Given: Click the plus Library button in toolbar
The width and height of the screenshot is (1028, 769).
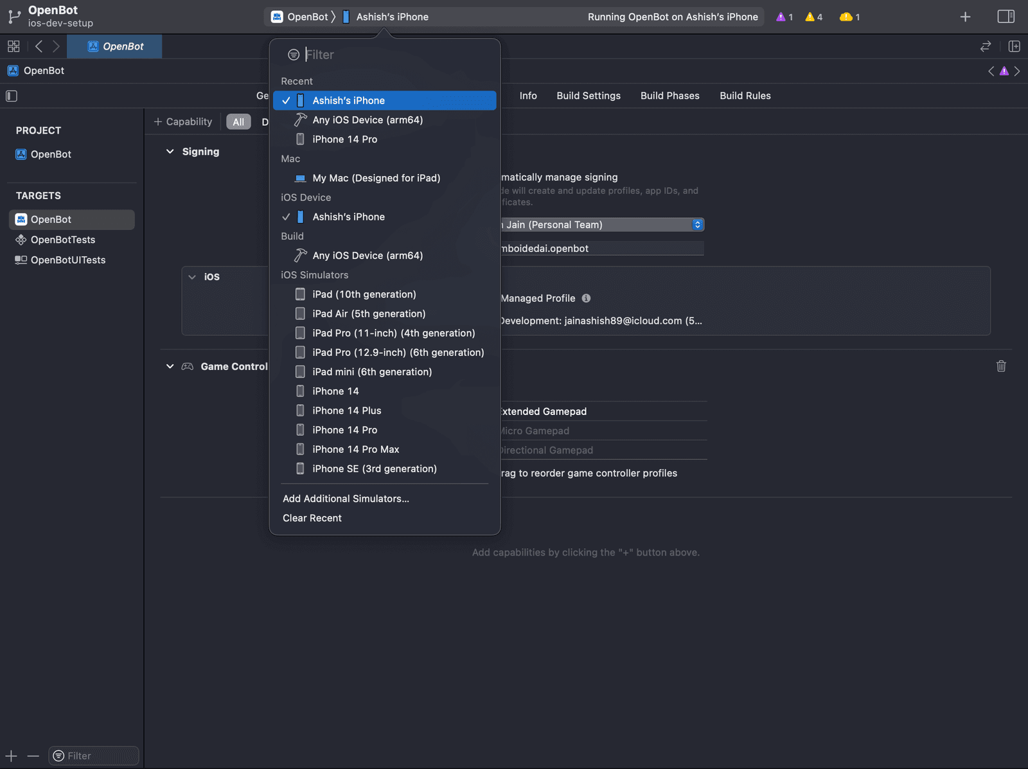Looking at the screenshot, I should point(965,17).
